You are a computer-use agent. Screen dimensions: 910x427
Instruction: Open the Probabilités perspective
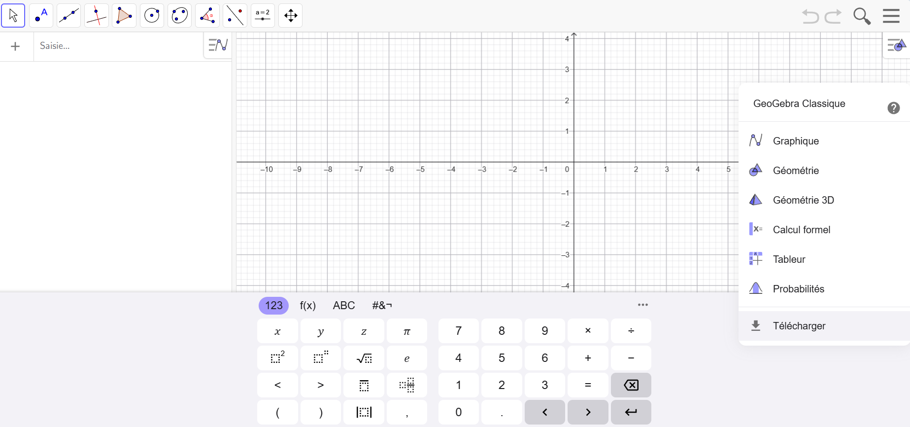[x=824, y=289]
